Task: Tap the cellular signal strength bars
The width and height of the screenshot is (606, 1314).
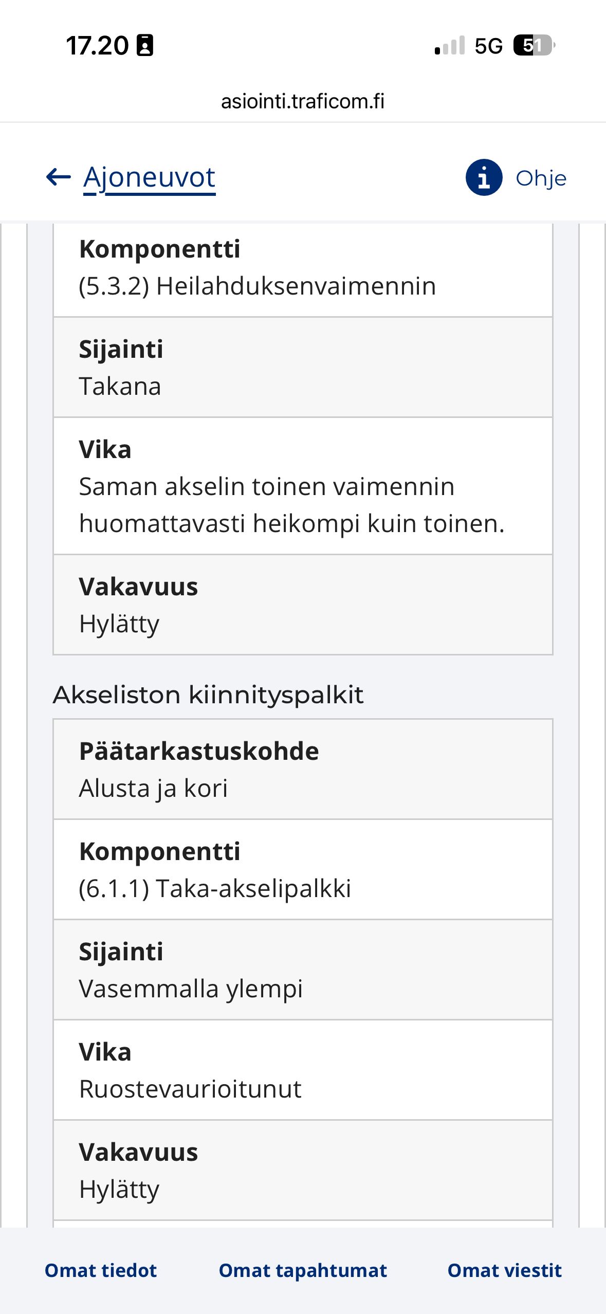Action: (x=450, y=46)
